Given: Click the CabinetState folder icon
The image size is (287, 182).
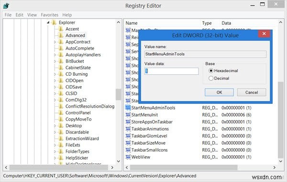Looking at the screenshot, I should (61, 68).
